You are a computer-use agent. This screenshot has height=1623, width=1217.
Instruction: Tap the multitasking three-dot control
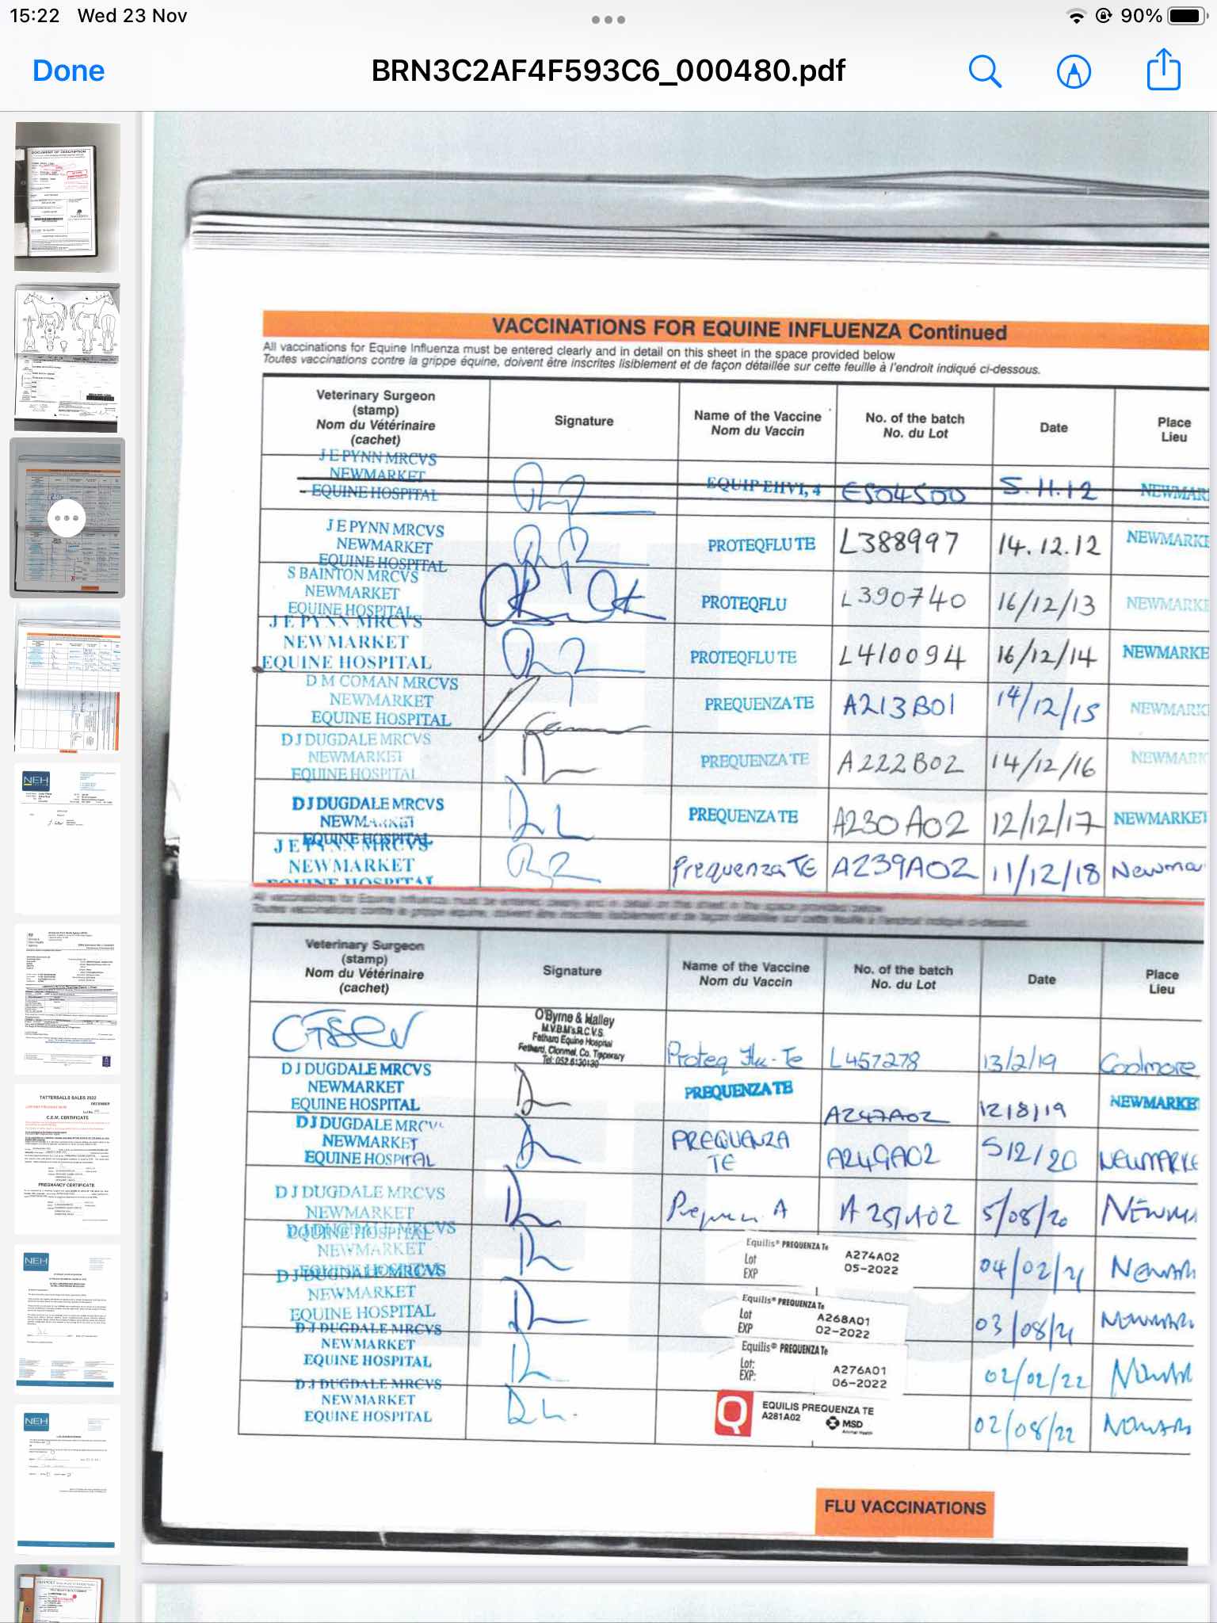point(608,20)
